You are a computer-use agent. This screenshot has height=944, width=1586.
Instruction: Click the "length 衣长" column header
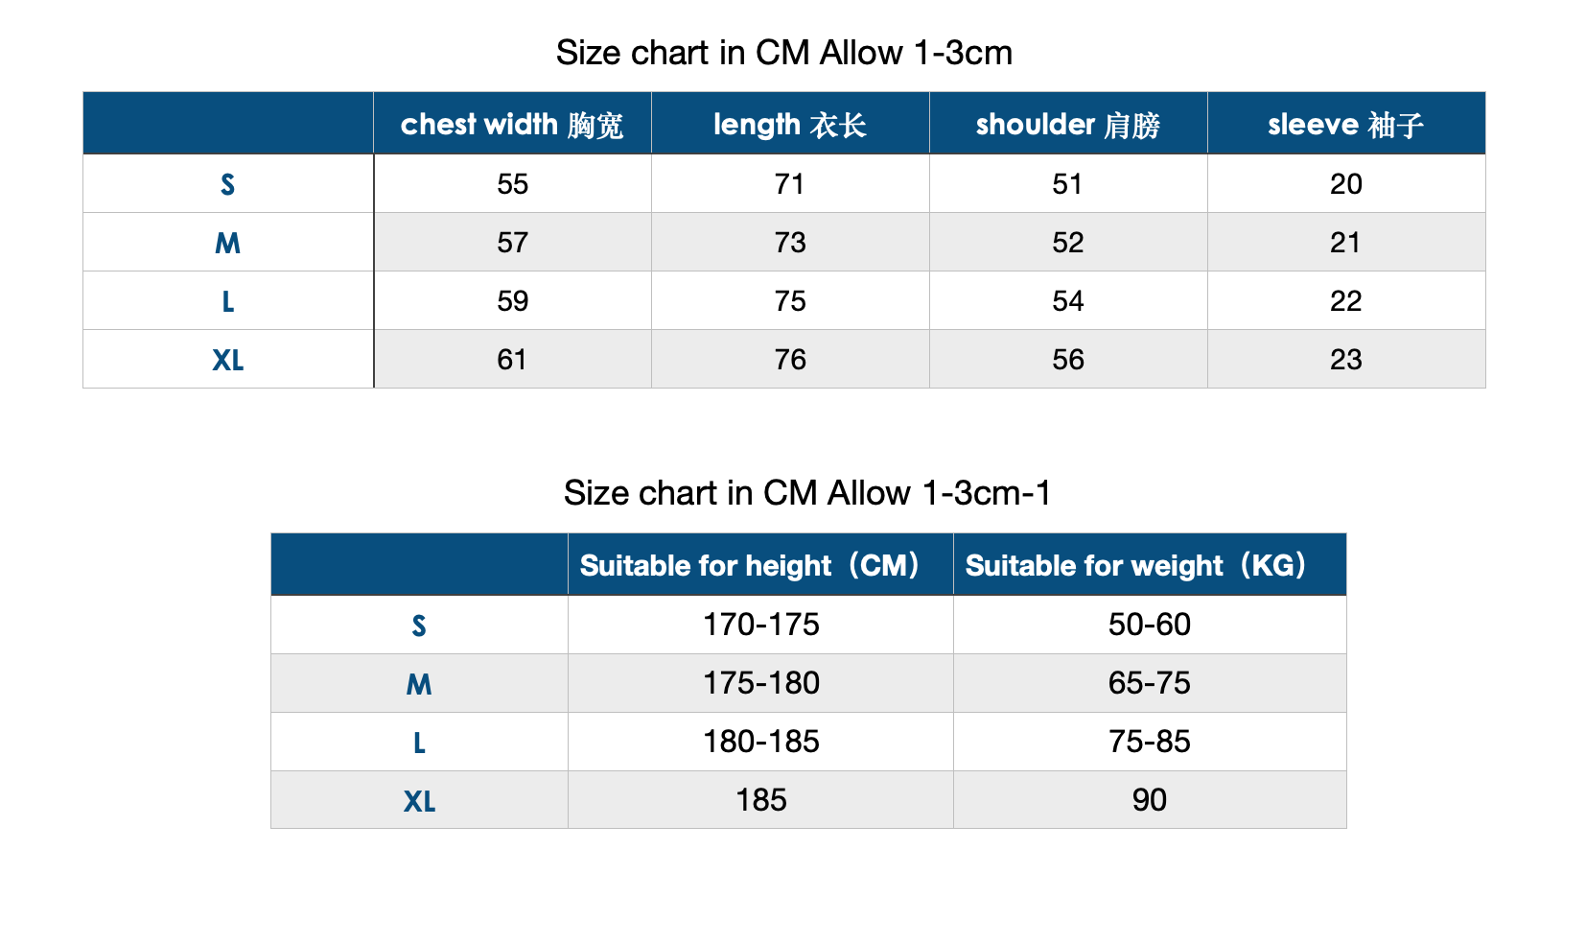tap(790, 125)
